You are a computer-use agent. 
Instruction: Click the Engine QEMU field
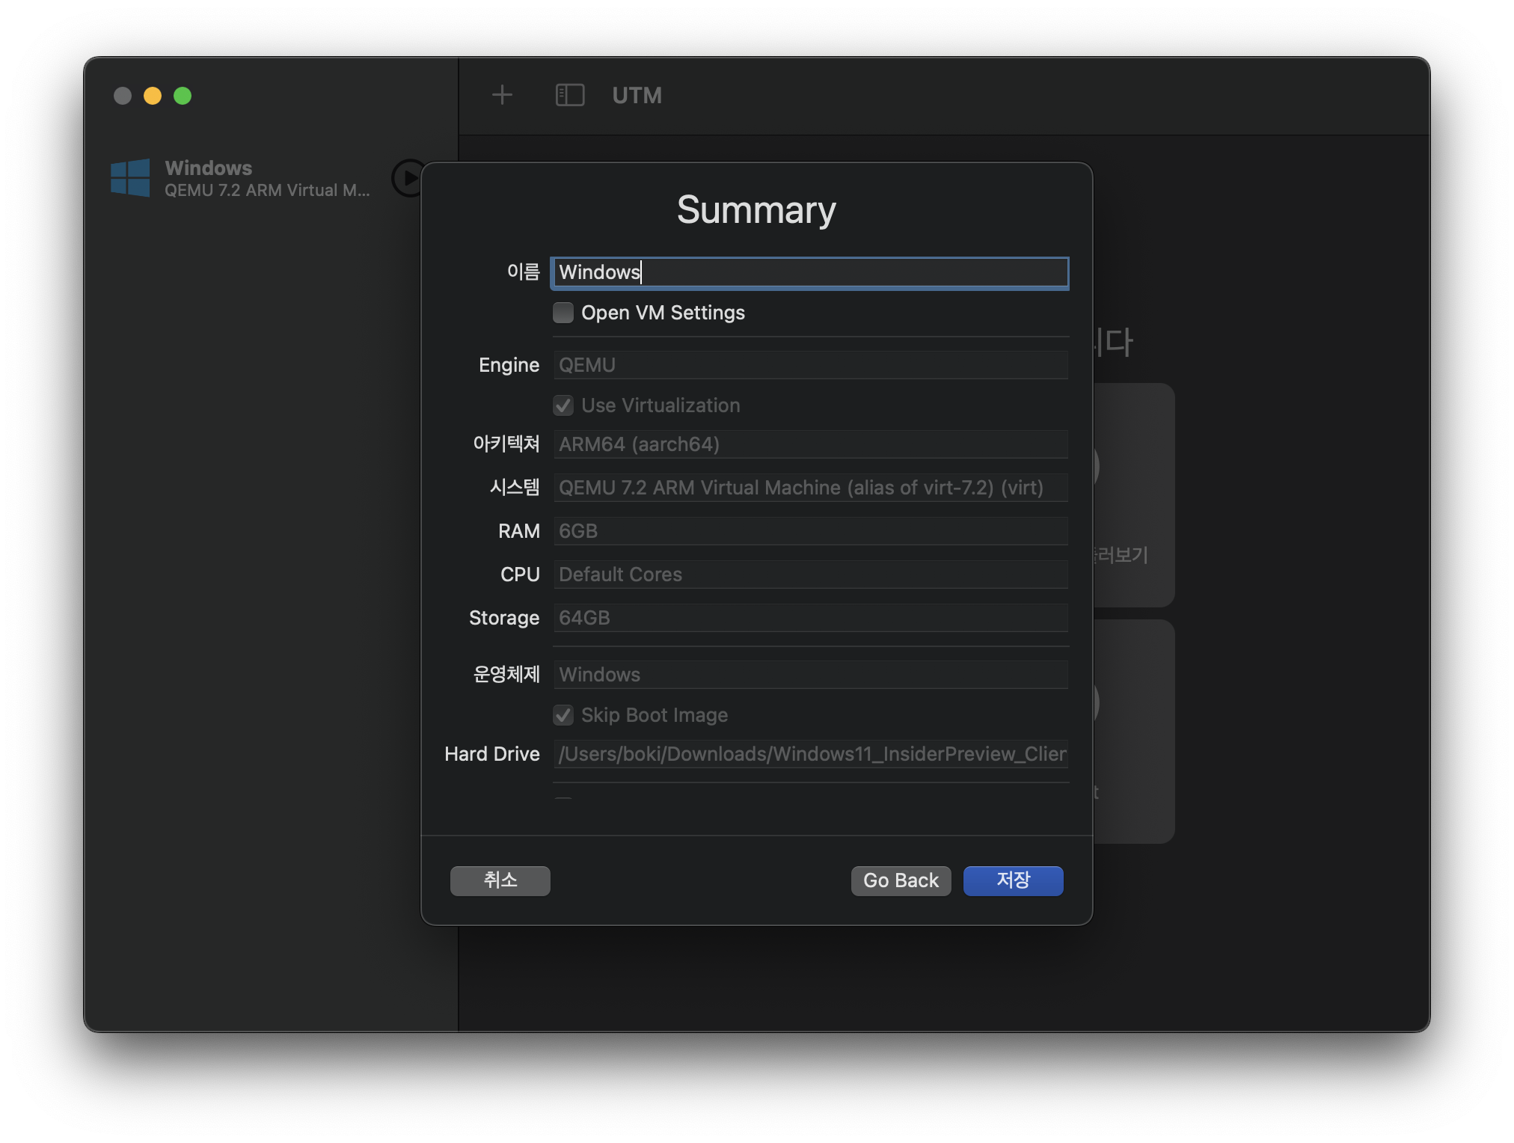click(809, 365)
